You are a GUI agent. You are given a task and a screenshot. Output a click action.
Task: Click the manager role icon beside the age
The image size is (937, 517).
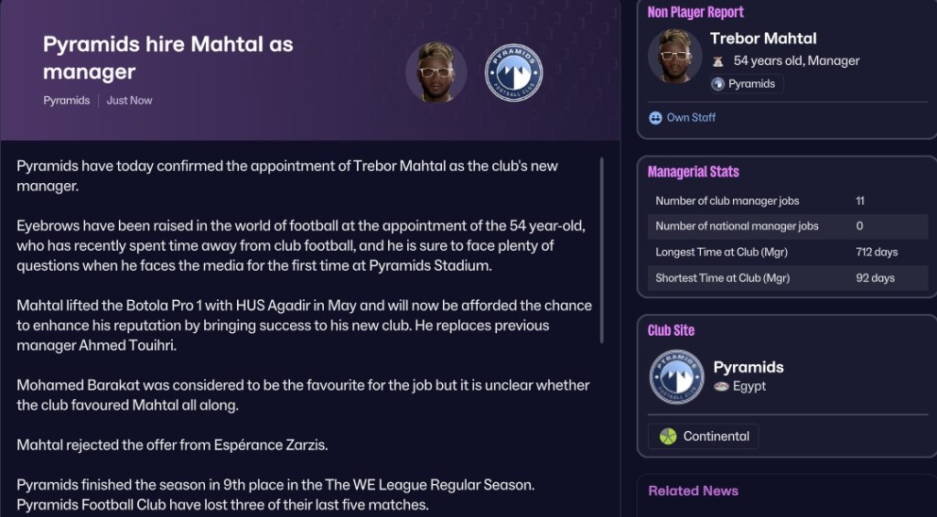[718, 61]
